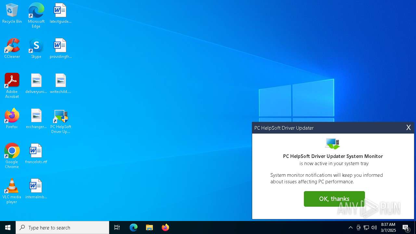This screenshot has height=234, width=416.
Task: Launch Microsoft Edge from the taskbar
Action: click(x=134, y=227)
